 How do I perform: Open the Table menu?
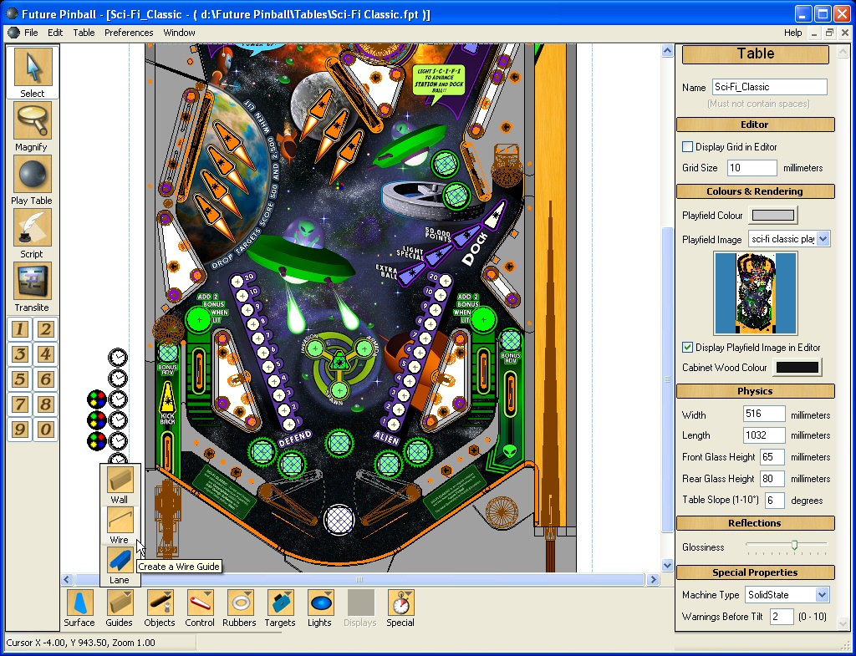[84, 33]
